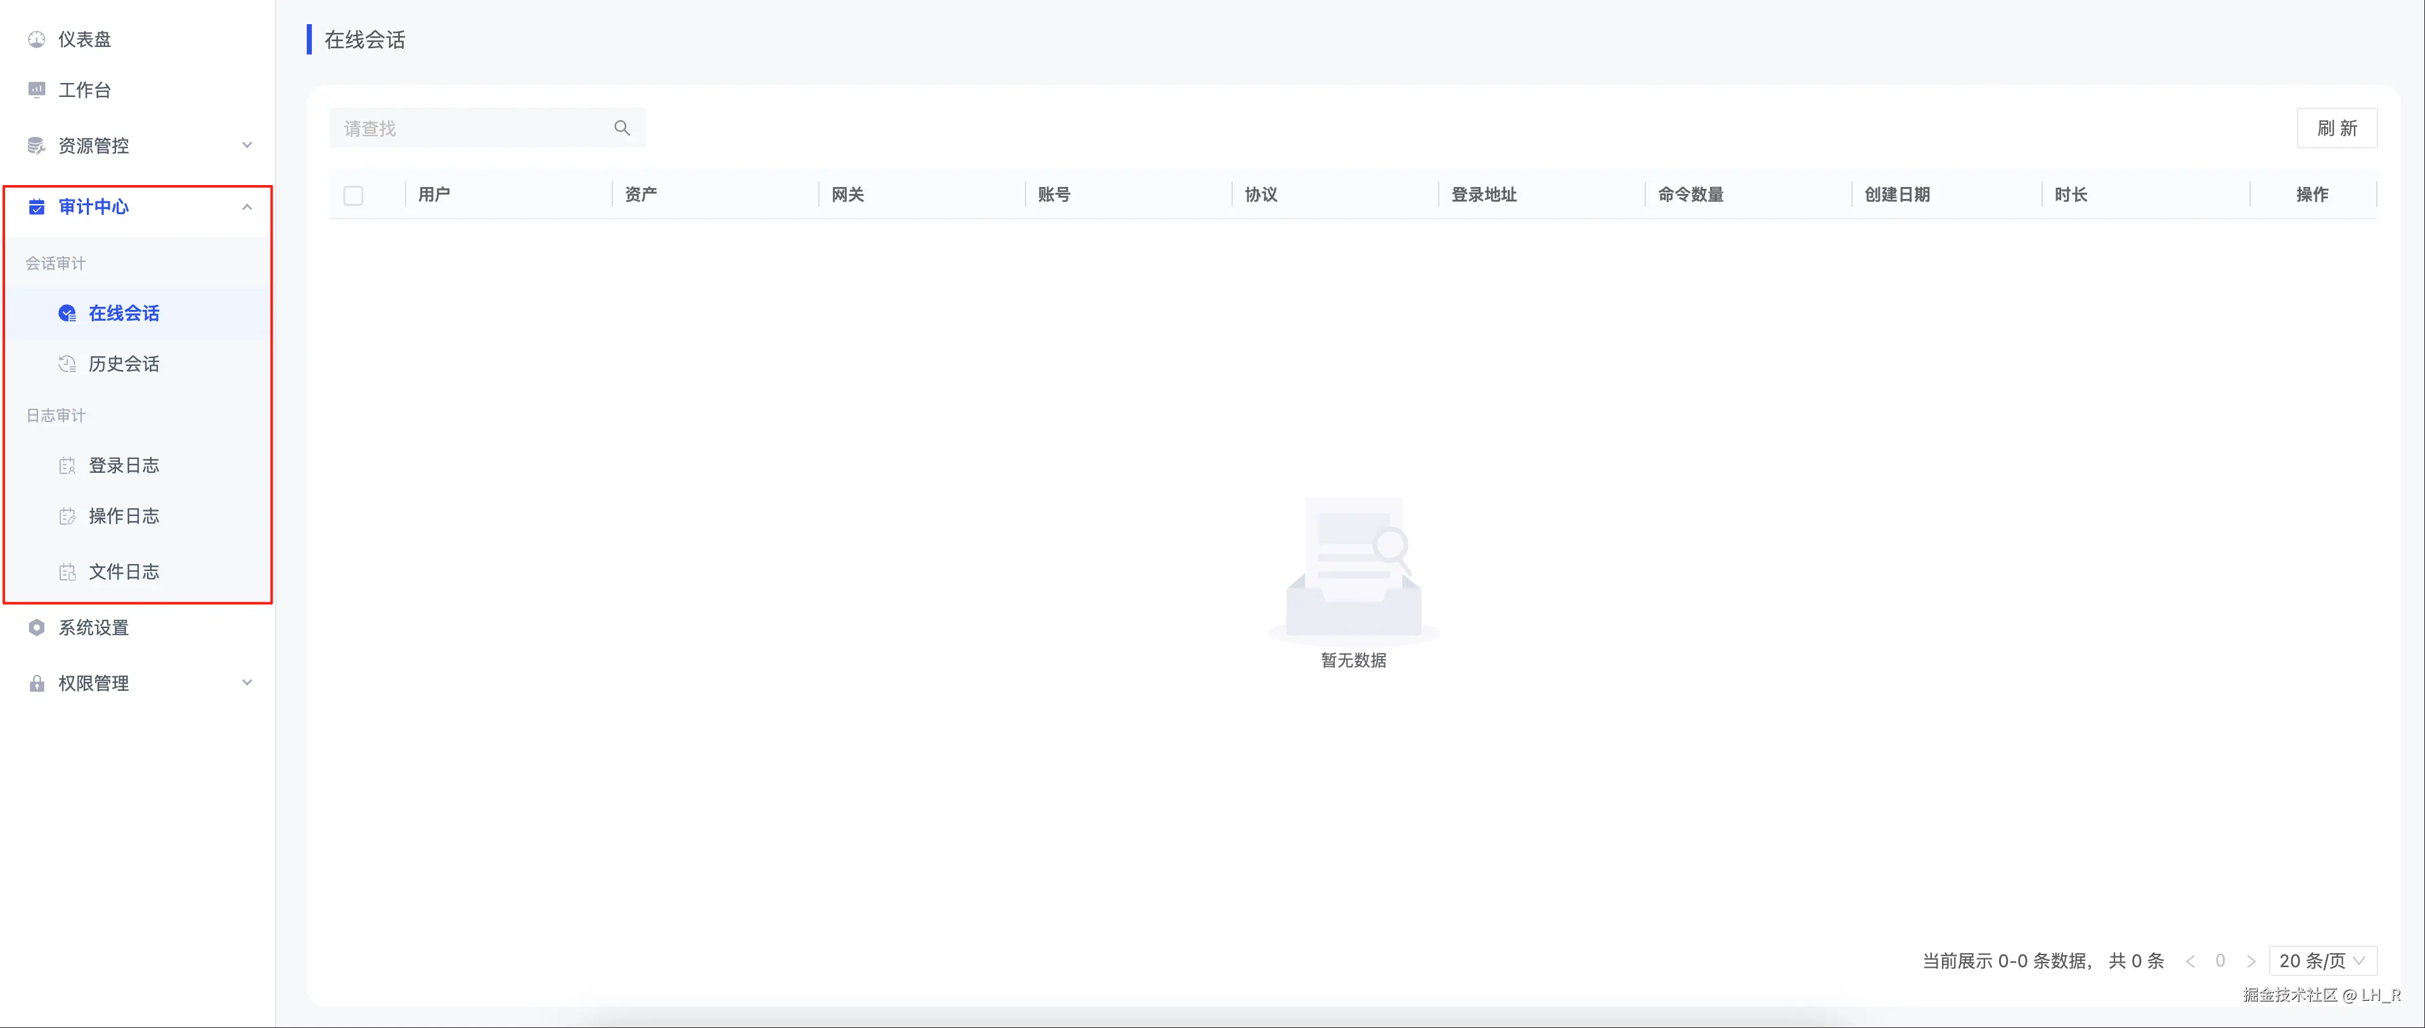This screenshot has width=2425, height=1028.
Task: Toggle the select-all checkbox in table header
Action: (x=353, y=195)
